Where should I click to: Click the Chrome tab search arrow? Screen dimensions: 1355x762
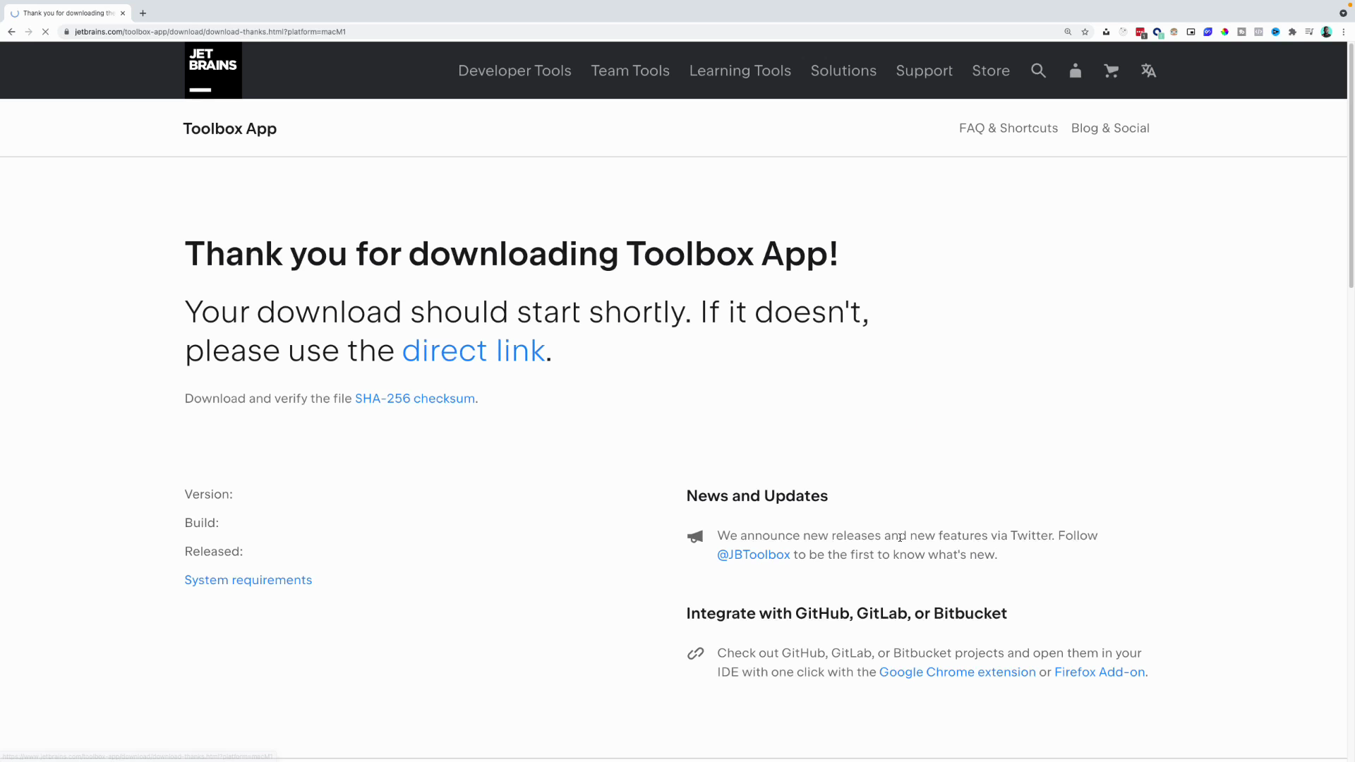click(1343, 13)
